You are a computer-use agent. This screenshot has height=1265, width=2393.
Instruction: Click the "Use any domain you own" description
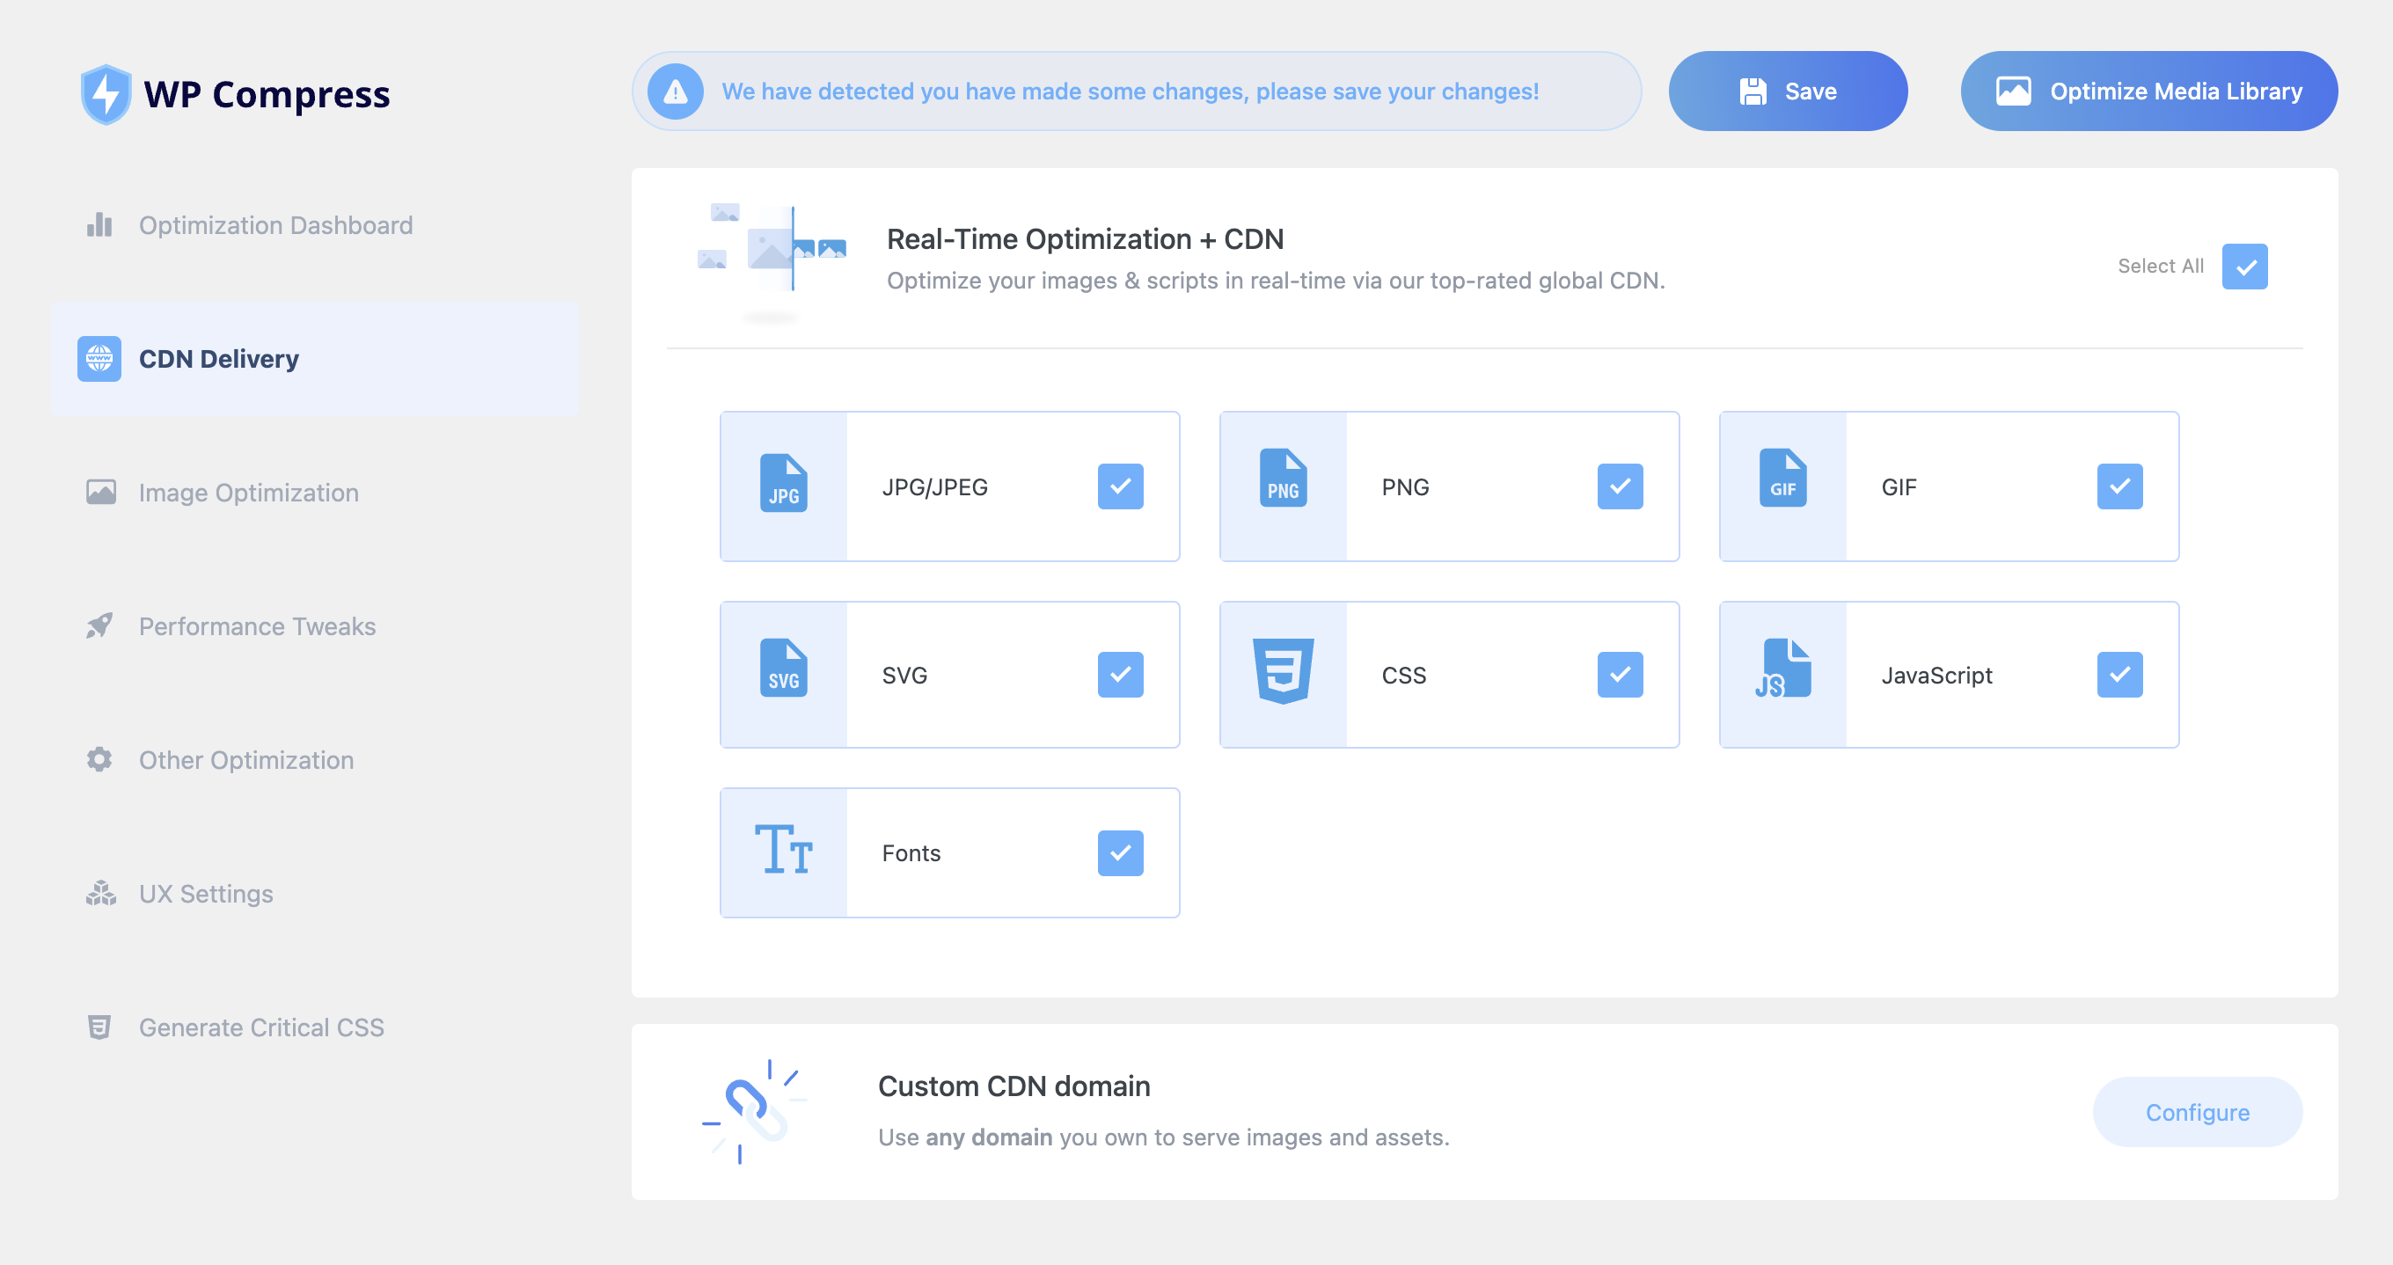pos(1164,1137)
